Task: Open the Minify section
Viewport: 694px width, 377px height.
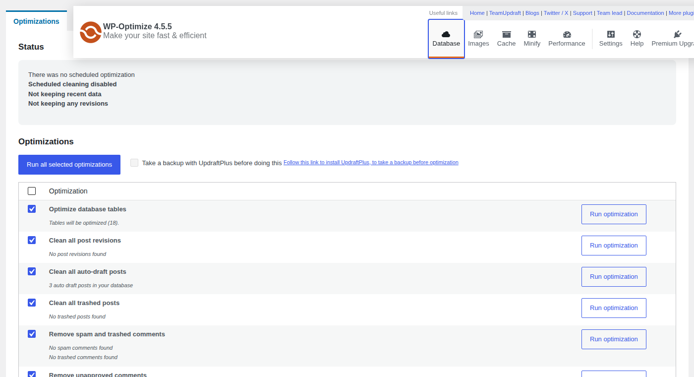Action: [532, 39]
